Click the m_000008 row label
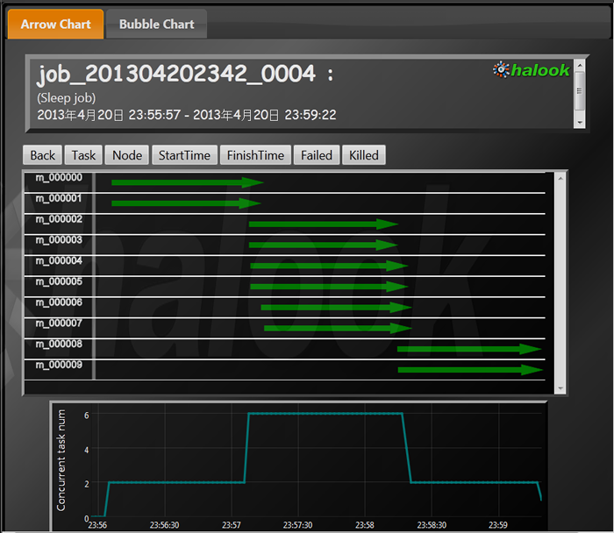The width and height of the screenshot is (614, 533). (x=59, y=344)
